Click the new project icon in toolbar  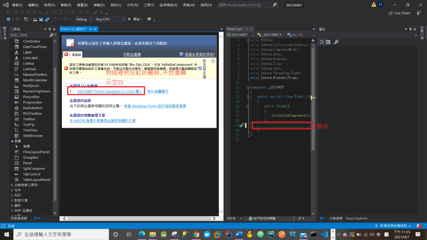coord(26,19)
